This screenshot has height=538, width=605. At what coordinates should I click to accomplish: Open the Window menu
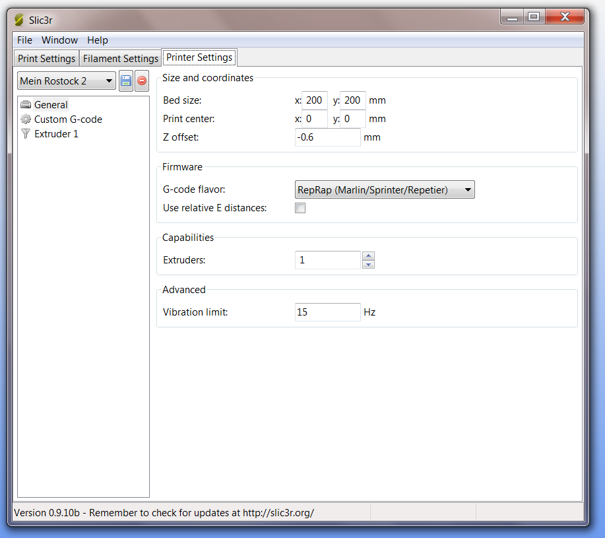pos(59,40)
